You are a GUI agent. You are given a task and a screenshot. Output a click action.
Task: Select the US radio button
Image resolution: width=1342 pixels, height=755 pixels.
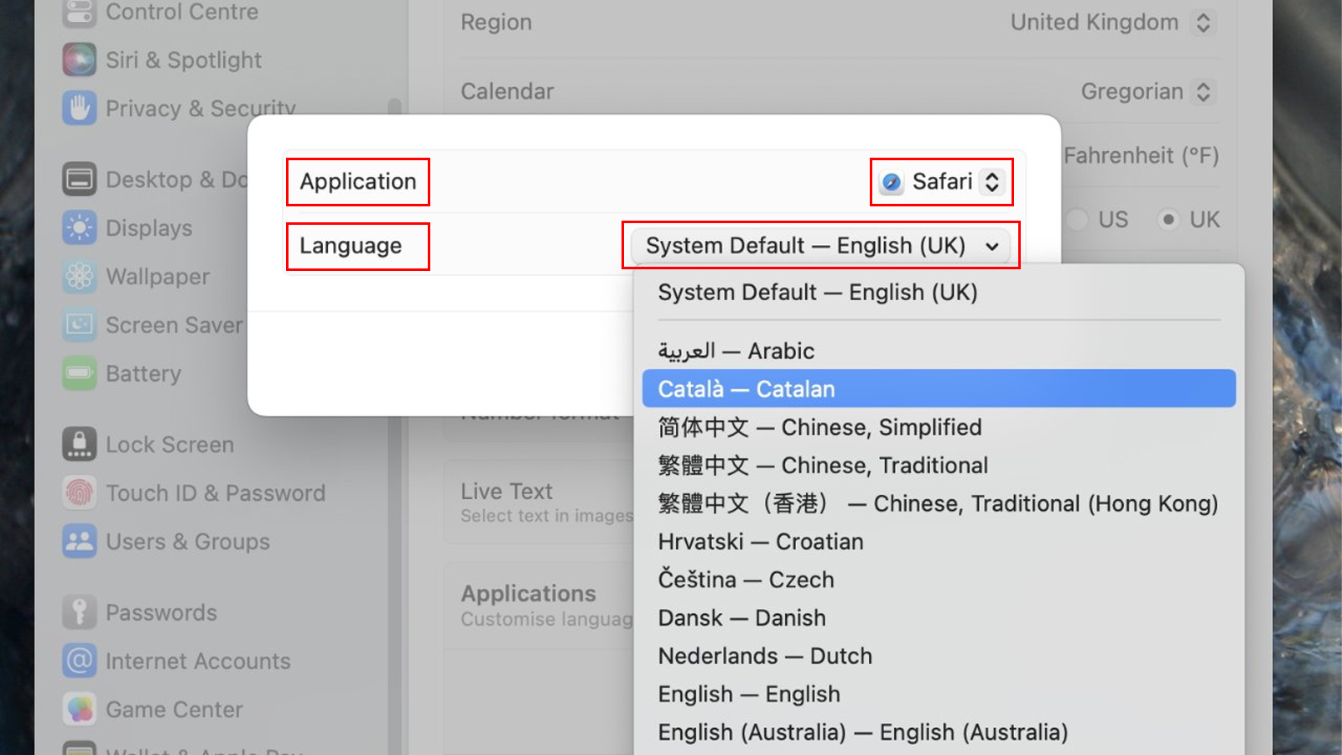[1078, 220]
